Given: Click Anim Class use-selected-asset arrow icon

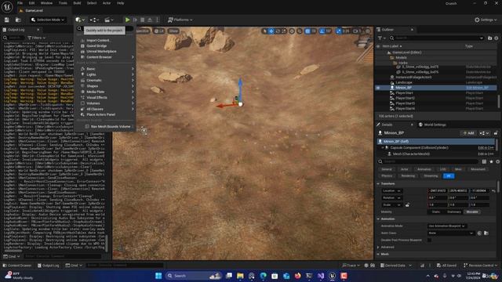Looking at the screenshot, I should 479,233.
